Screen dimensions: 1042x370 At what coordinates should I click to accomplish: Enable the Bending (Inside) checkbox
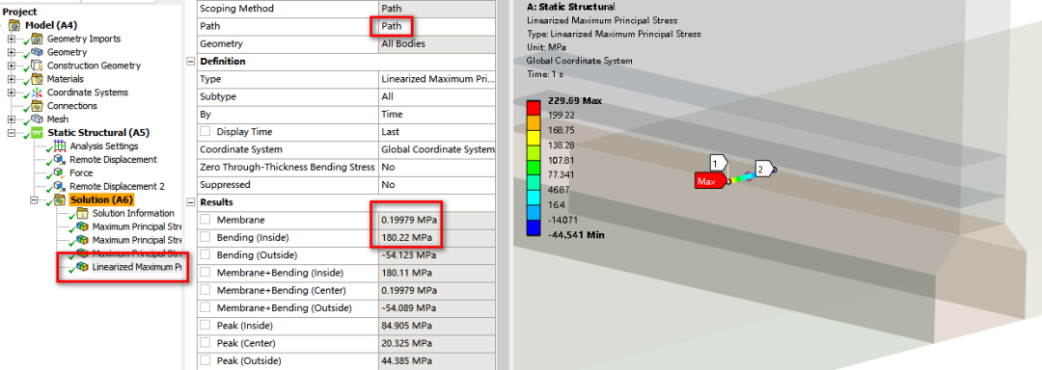pyautogui.click(x=206, y=237)
